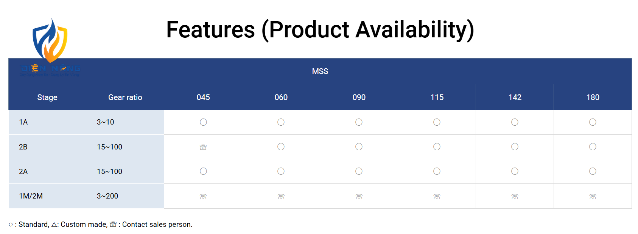Screen dimensions: 638x234
Task: Click the phone icon for 1M/2M 115
Action: tap(437, 197)
